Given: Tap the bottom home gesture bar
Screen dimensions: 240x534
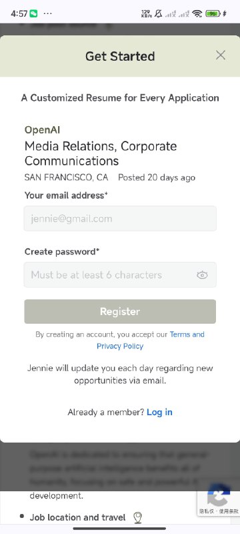Looking at the screenshot, I should (119, 529).
